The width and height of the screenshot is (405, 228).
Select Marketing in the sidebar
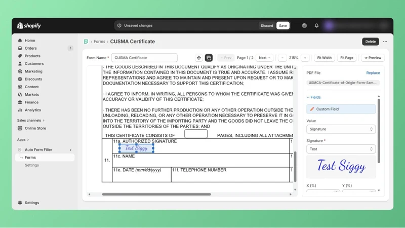coord(33,71)
